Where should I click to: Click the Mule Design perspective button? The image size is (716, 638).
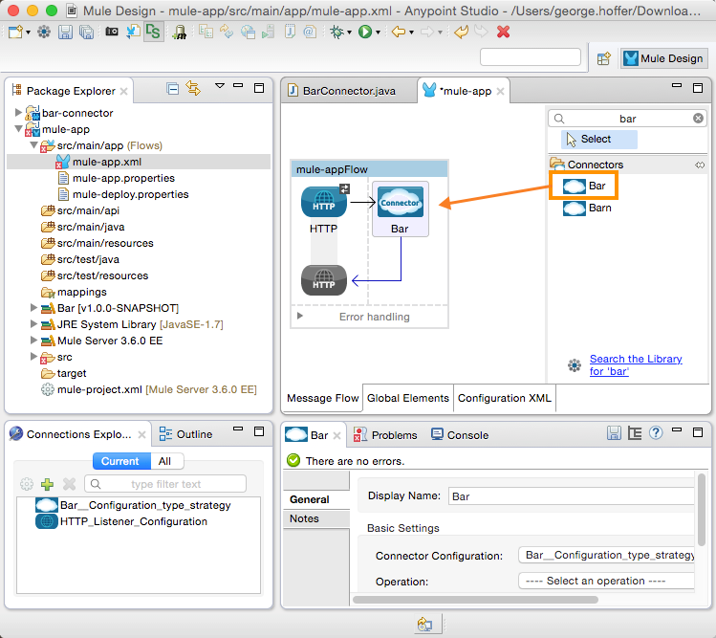(662, 58)
